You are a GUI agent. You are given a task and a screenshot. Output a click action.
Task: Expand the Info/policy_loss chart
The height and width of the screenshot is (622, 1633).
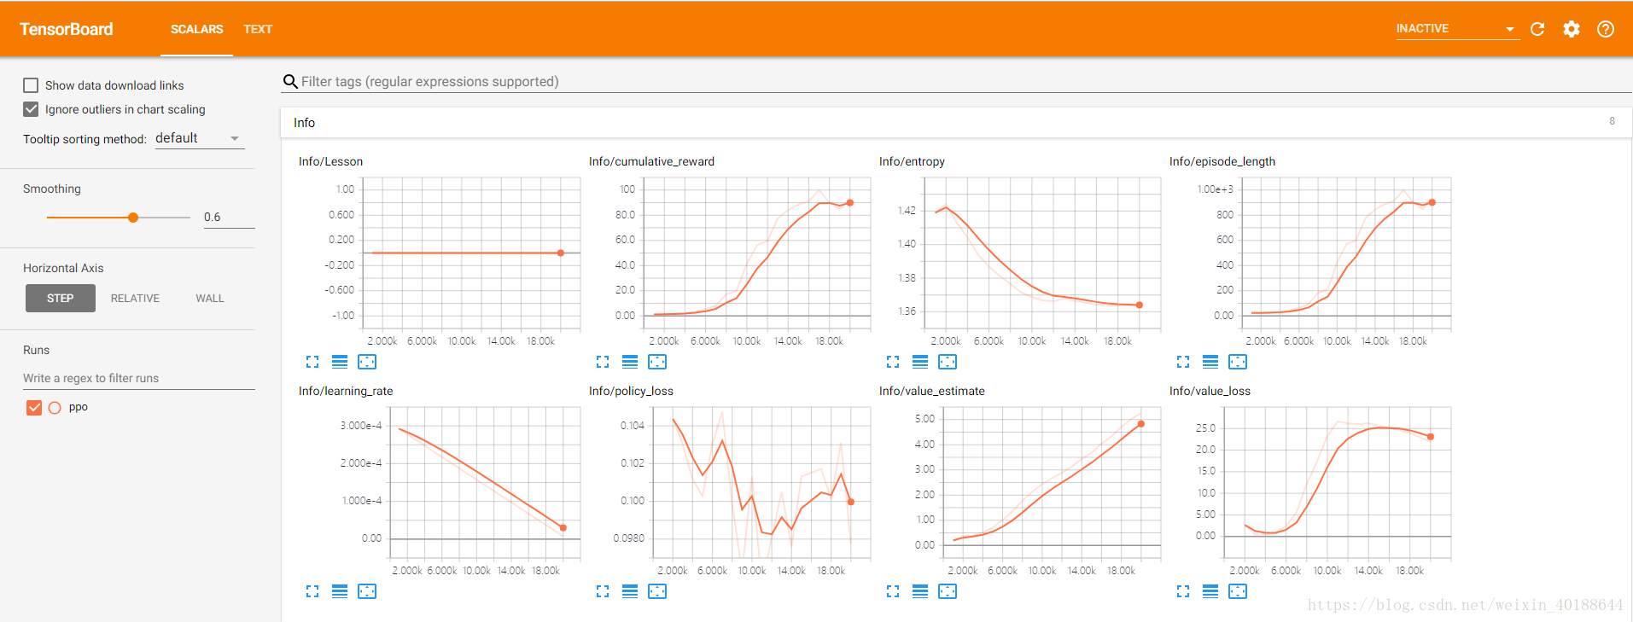click(603, 591)
